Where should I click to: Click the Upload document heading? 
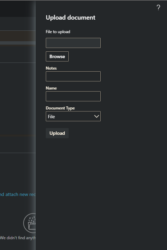click(71, 18)
